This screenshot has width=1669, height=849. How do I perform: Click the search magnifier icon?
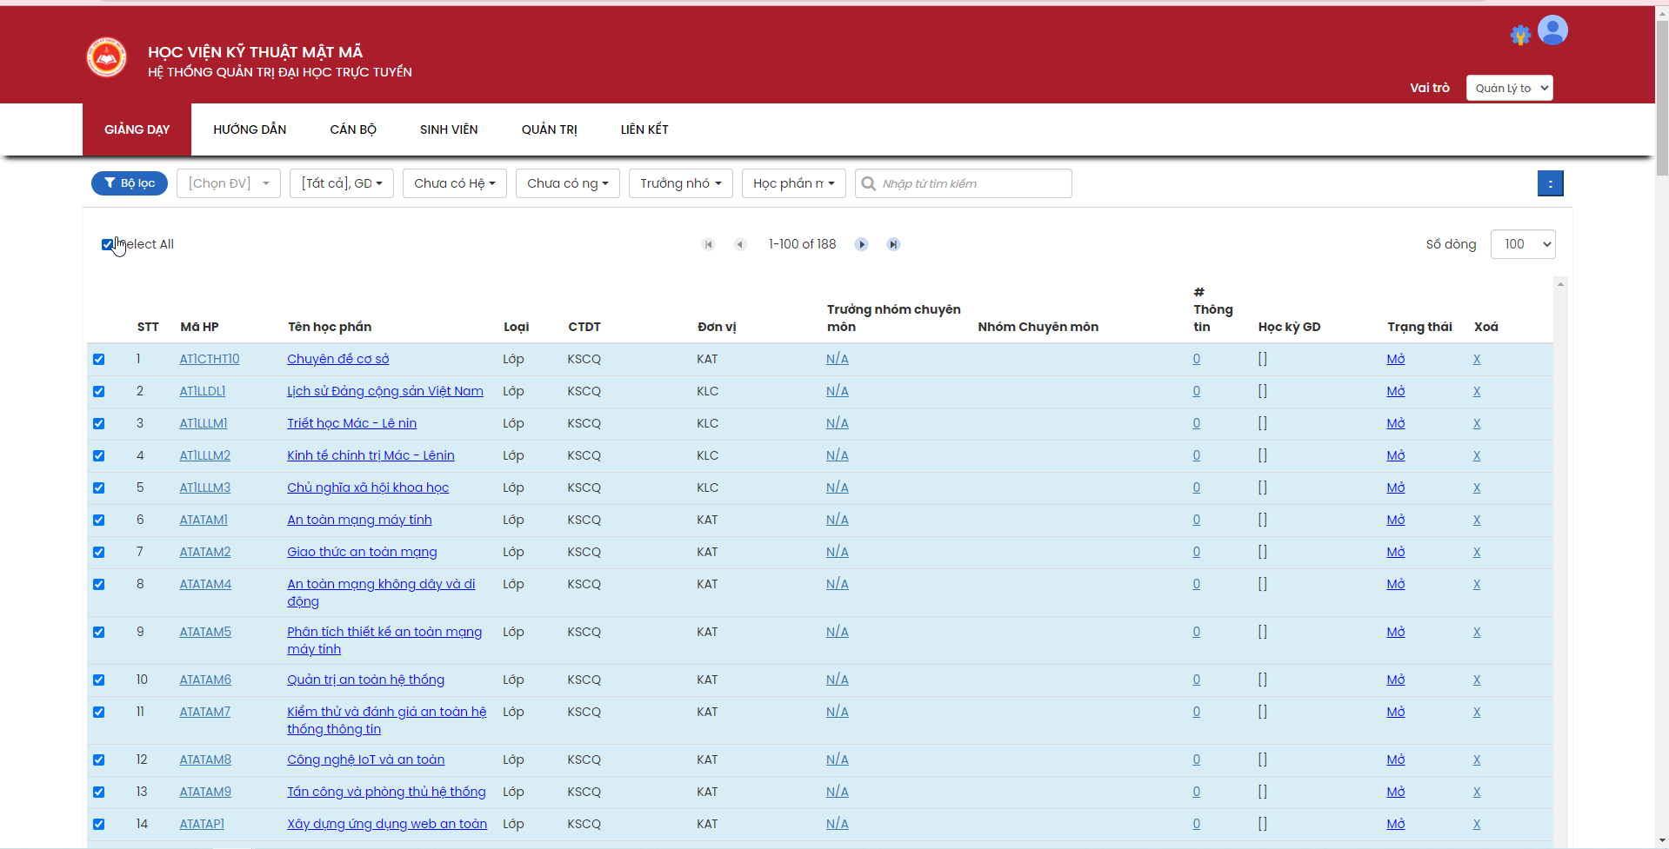click(x=868, y=183)
